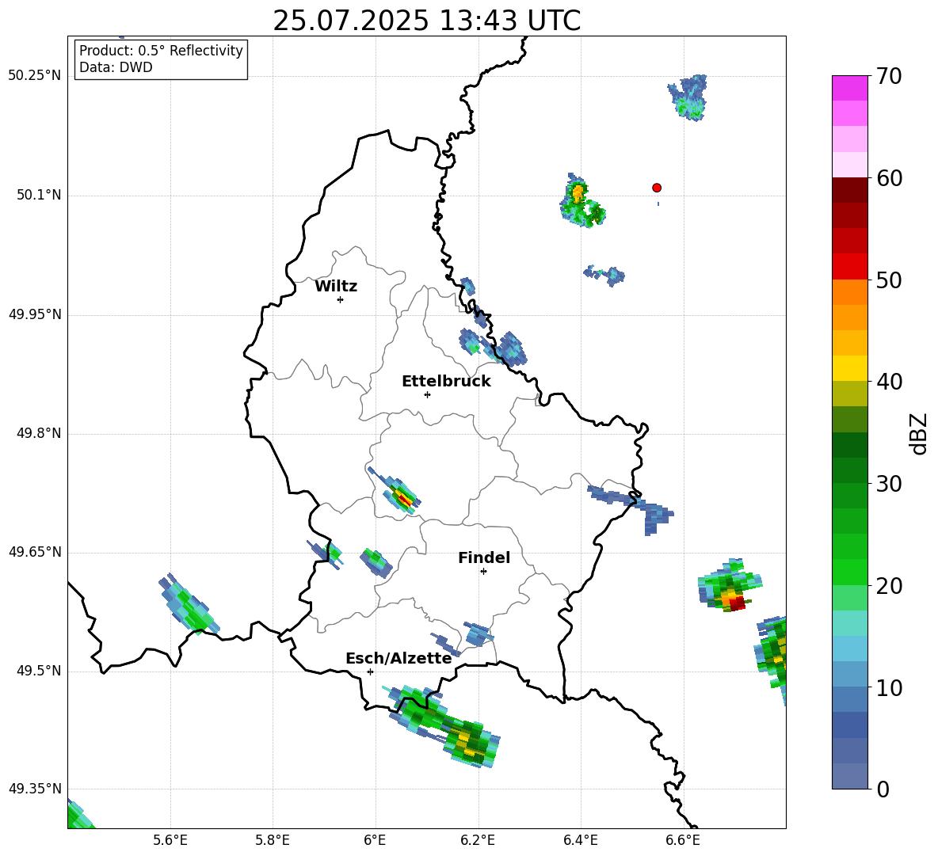Image resolution: width=938 pixels, height=856 pixels.
Task: Select the Esch/Alzette city label
Action: tap(398, 658)
